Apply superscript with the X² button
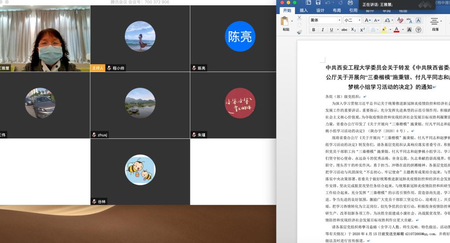The width and height of the screenshot is (450, 243). coord(363,30)
